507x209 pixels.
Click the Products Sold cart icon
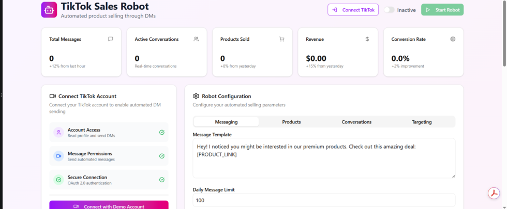click(281, 39)
